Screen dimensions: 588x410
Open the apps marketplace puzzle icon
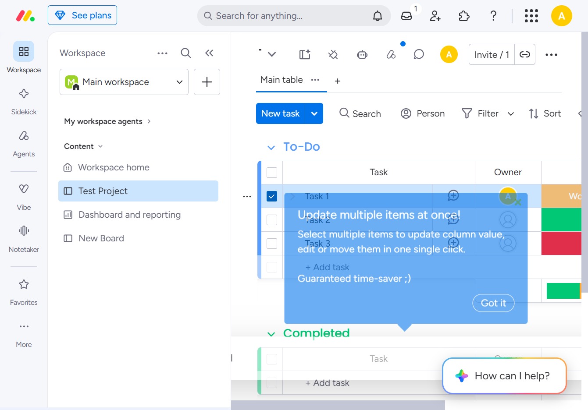464,16
